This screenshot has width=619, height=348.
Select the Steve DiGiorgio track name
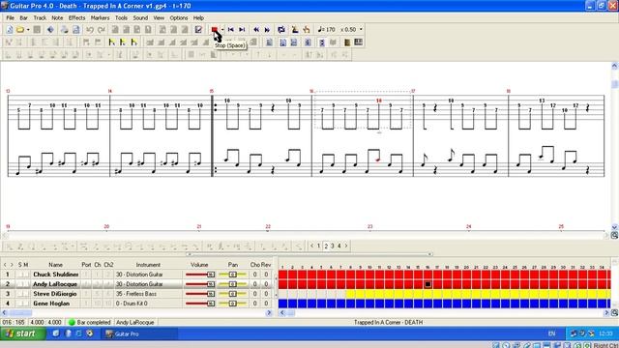[55, 294]
